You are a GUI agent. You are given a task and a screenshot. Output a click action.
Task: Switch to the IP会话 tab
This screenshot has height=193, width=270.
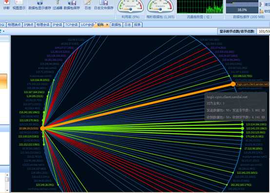coord(58,25)
